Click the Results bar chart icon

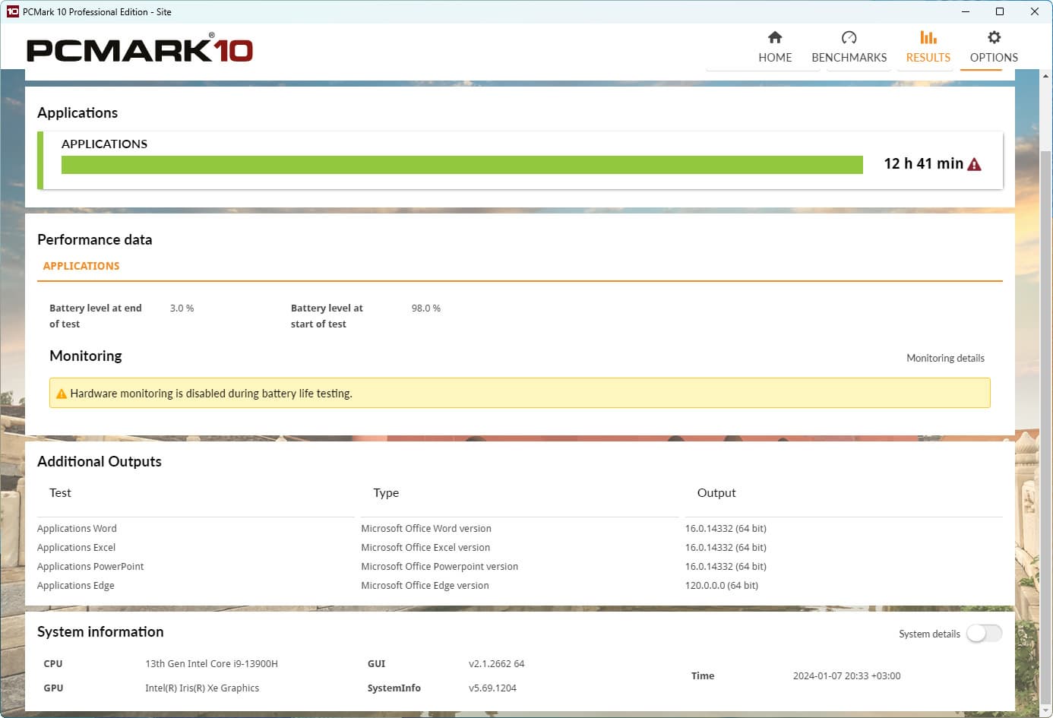tap(928, 37)
